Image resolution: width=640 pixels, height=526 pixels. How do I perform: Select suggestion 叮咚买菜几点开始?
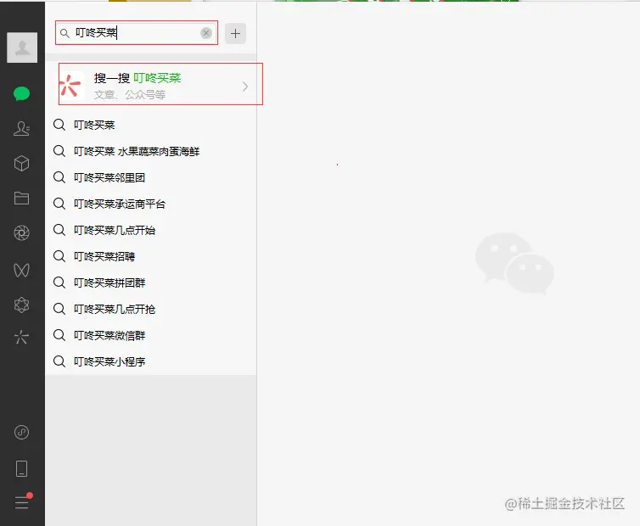click(x=151, y=230)
